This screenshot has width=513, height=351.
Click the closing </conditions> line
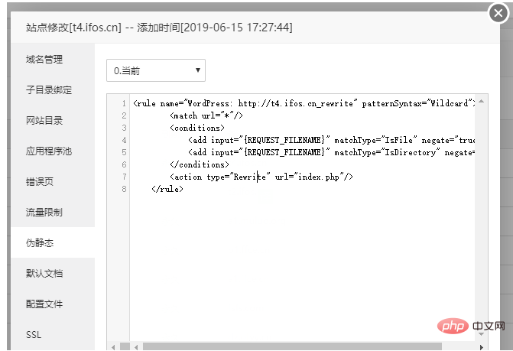click(x=200, y=164)
